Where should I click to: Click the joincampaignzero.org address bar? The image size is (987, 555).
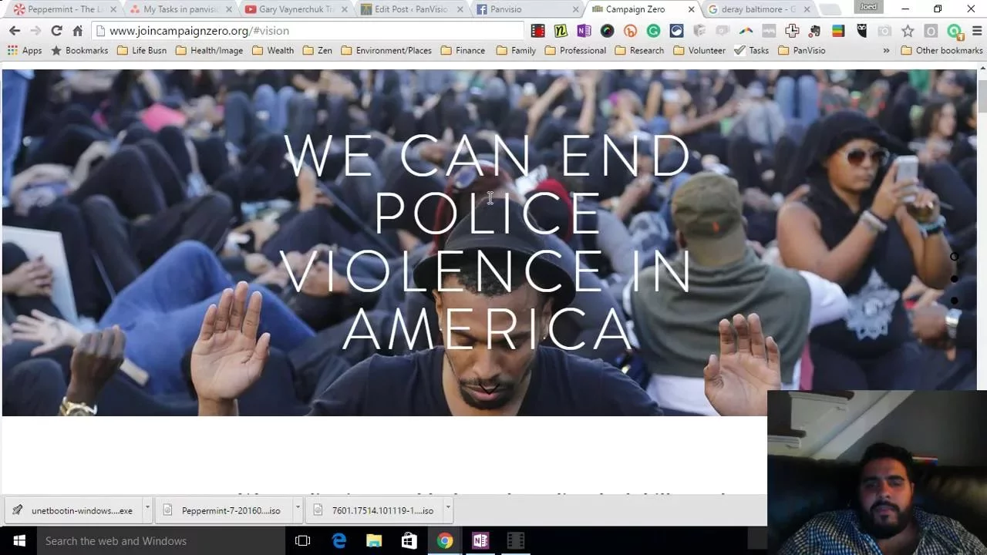coord(308,31)
